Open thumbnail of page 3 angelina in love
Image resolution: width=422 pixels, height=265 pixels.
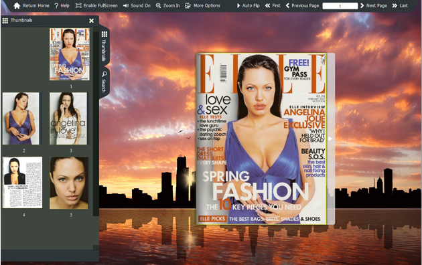[x=68, y=118]
